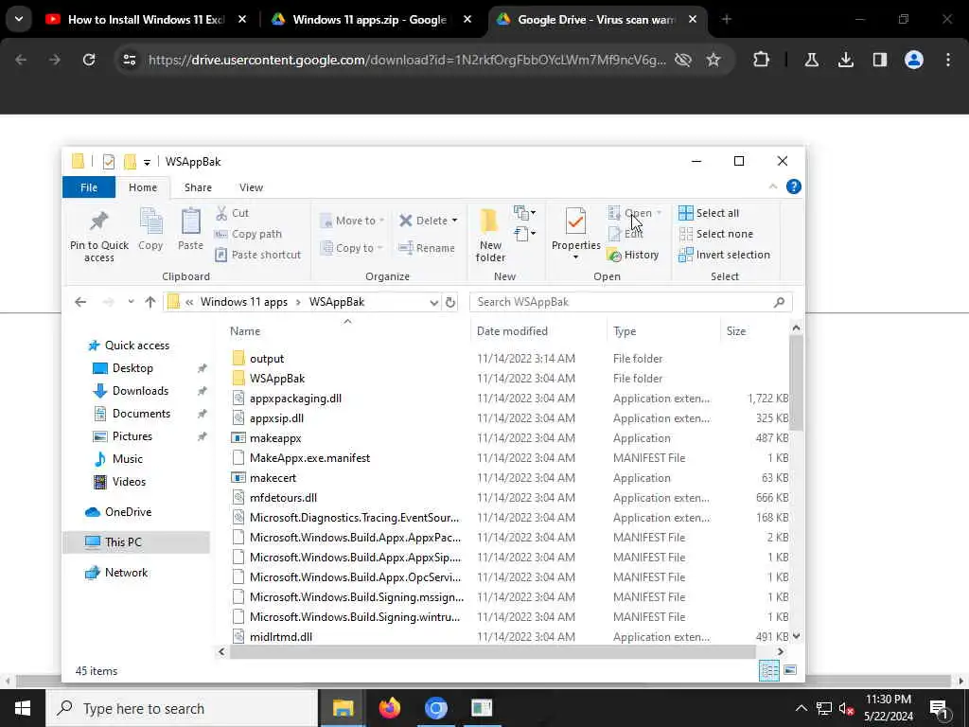Go up one folder level
969x727 pixels.
click(150, 302)
